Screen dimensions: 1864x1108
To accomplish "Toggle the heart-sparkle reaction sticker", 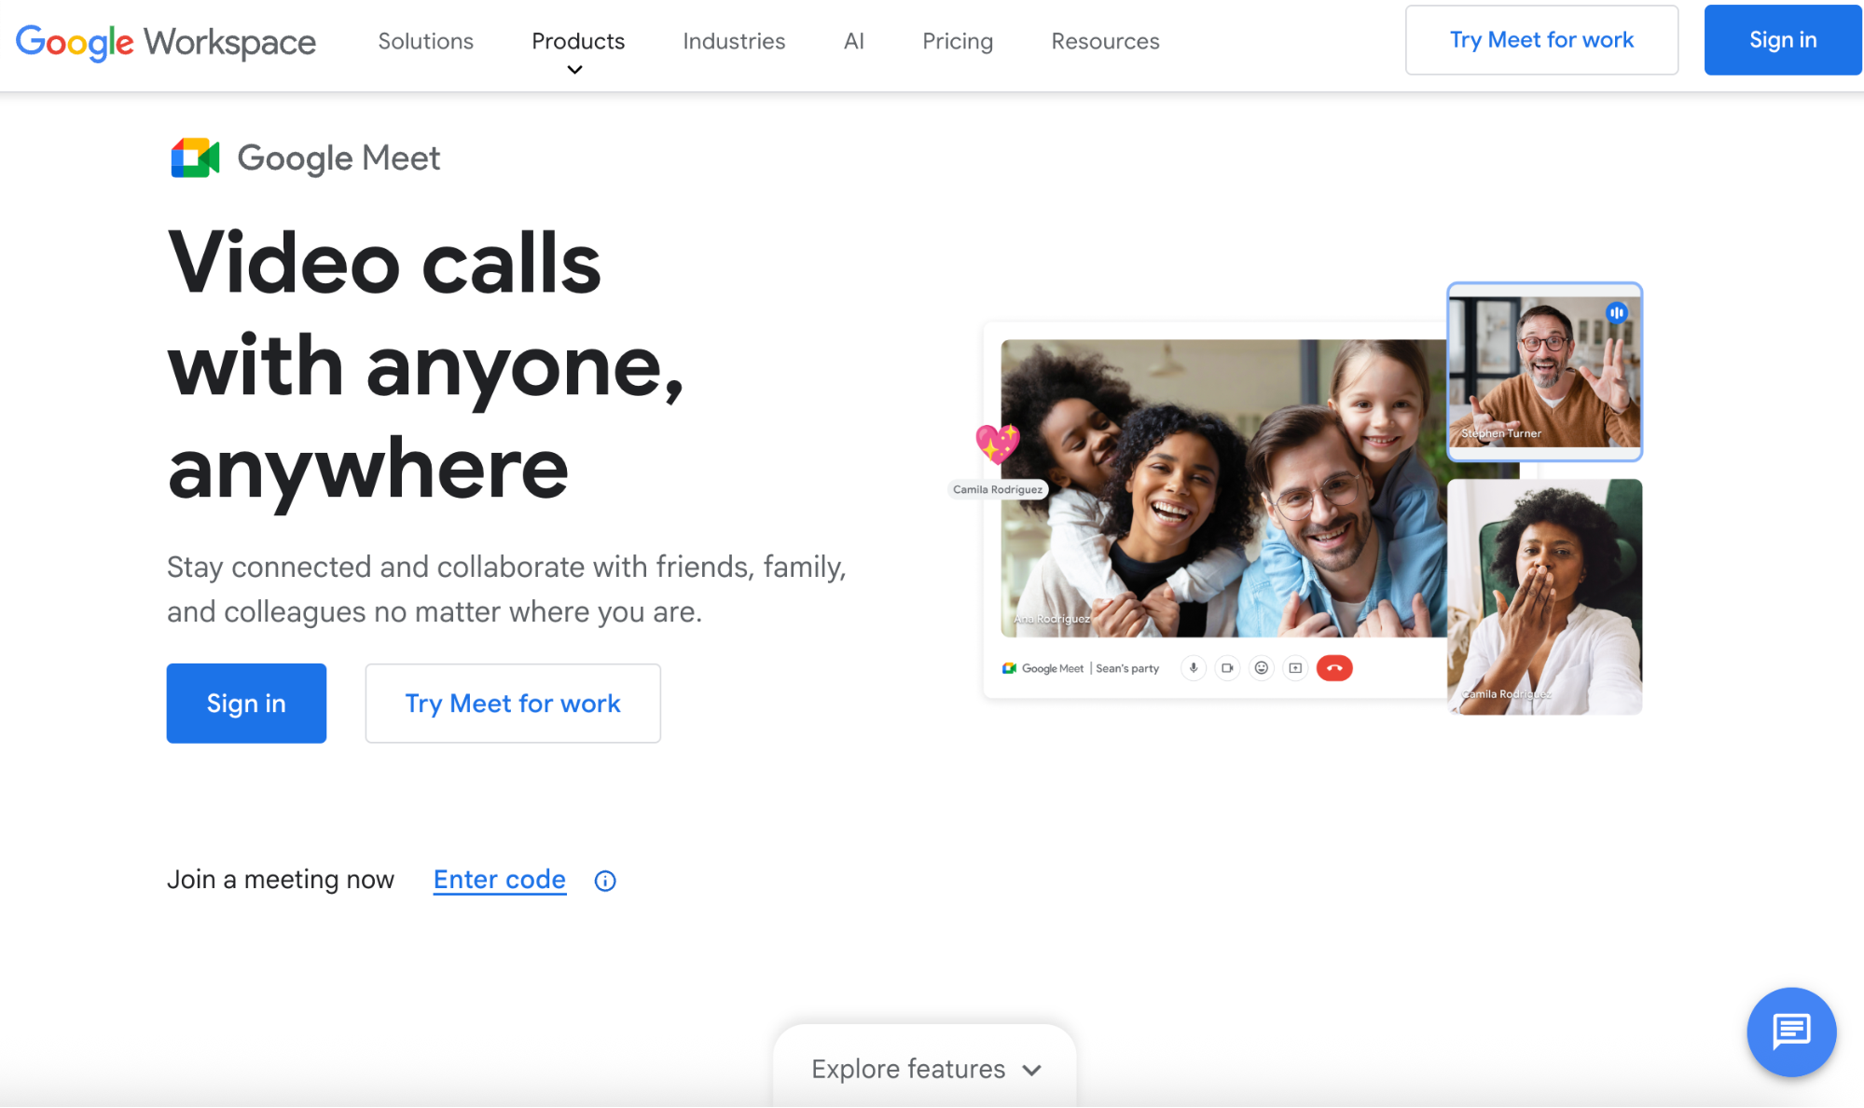I will point(997,445).
